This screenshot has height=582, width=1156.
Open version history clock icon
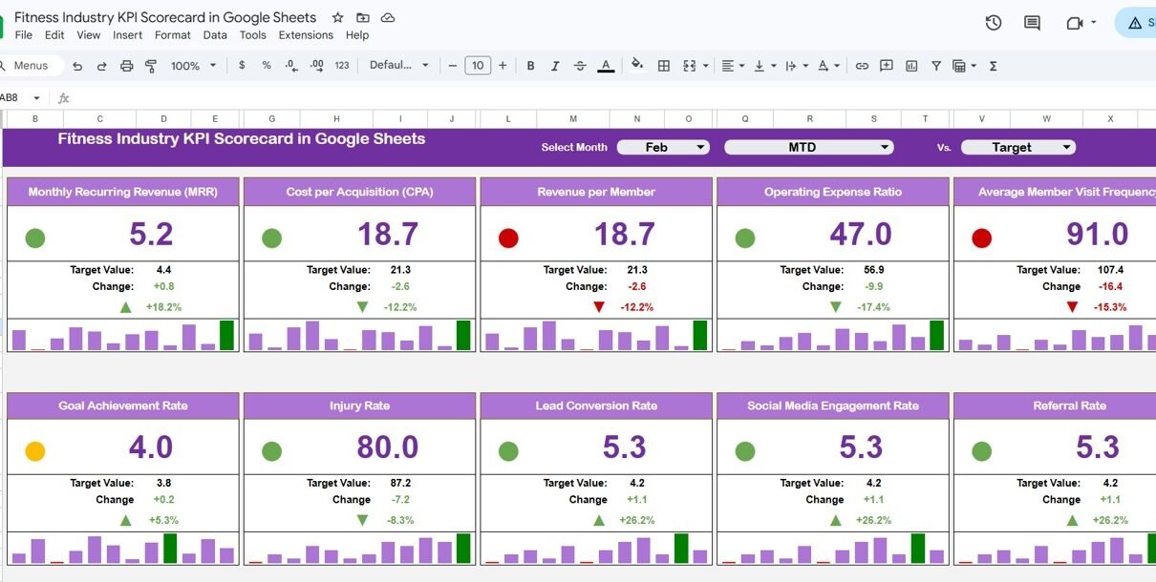coord(994,23)
